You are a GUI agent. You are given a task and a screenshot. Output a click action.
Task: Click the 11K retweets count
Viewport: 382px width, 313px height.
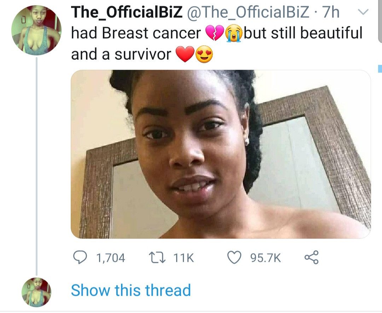[183, 258]
